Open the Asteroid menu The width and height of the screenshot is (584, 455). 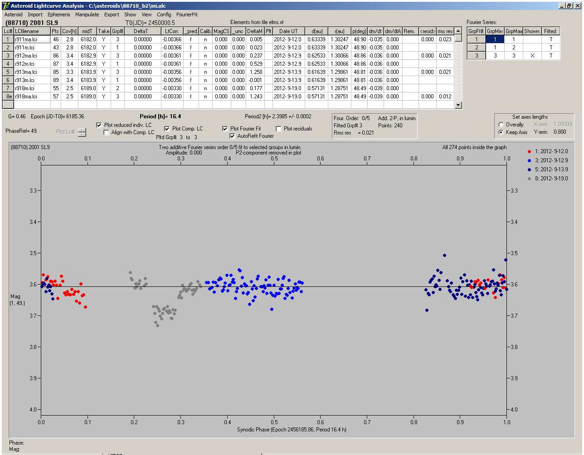click(x=13, y=15)
